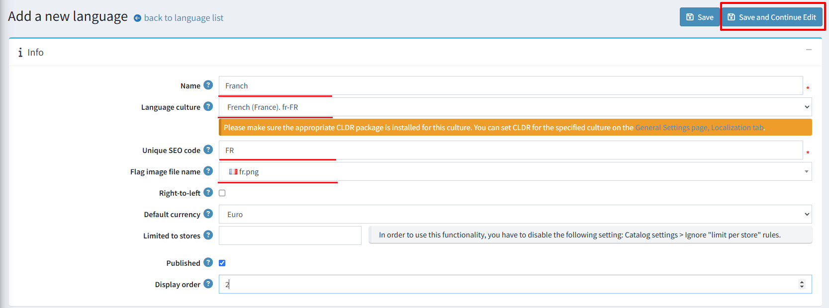Viewport: 829px width, 308px height.
Task: Click the Display order help icon
Action: pos(208,284)
